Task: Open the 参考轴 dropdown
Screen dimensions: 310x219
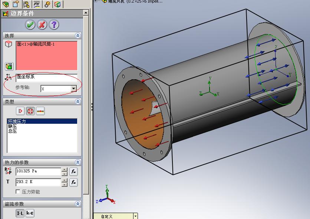Action: [x=73, y=89]
